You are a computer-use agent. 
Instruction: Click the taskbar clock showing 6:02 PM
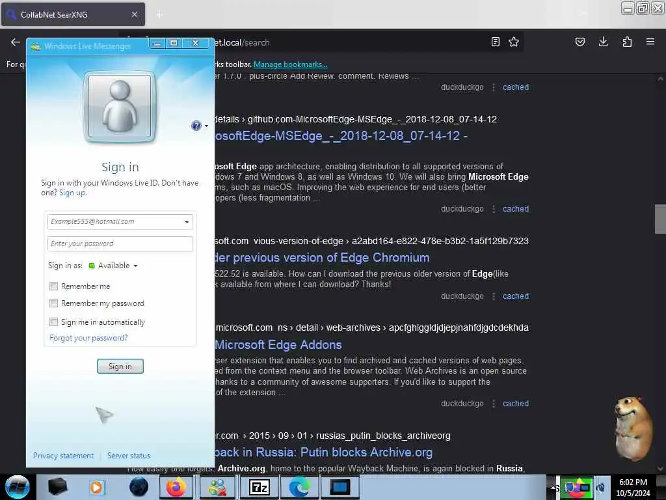click(633, 488)
